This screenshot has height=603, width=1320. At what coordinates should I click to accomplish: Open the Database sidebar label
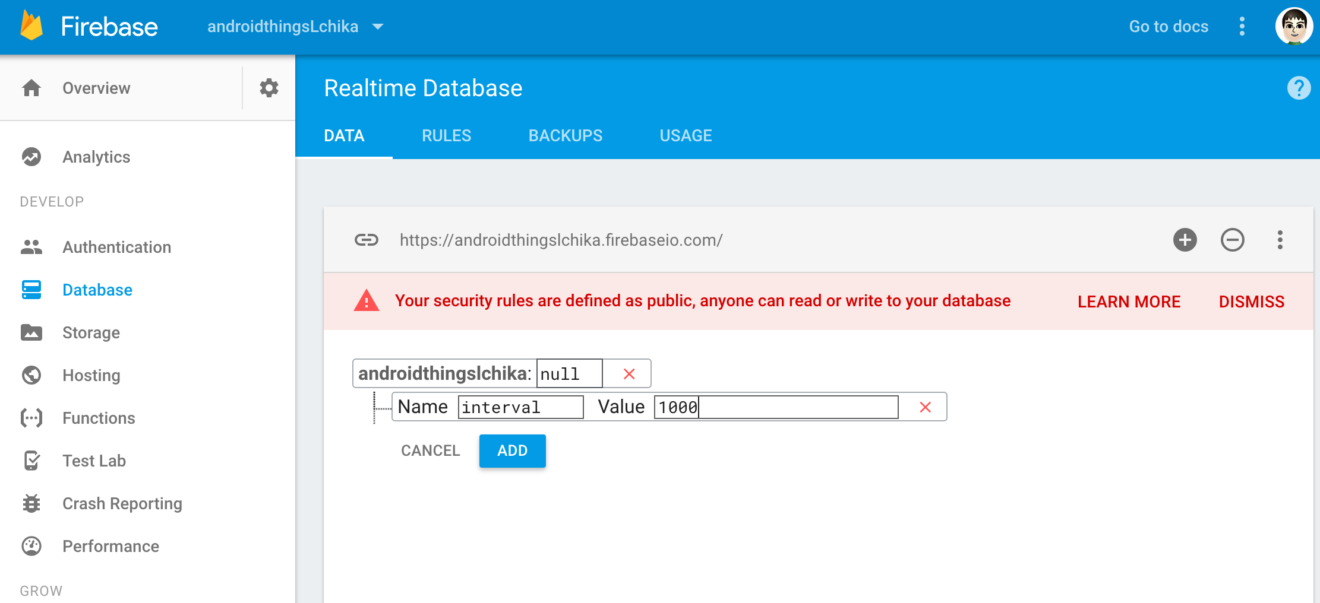click(97, 290)
